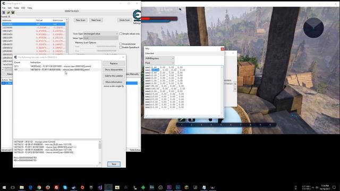
Task: Click the Count column header
Action: click(x=17, y=63)
